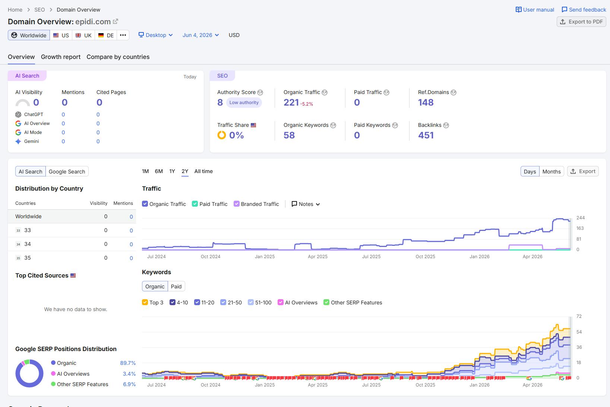Screen dimensions: 610x407
Task: Click Organic Traffic globe info icon
Action: tap(325, 93)
